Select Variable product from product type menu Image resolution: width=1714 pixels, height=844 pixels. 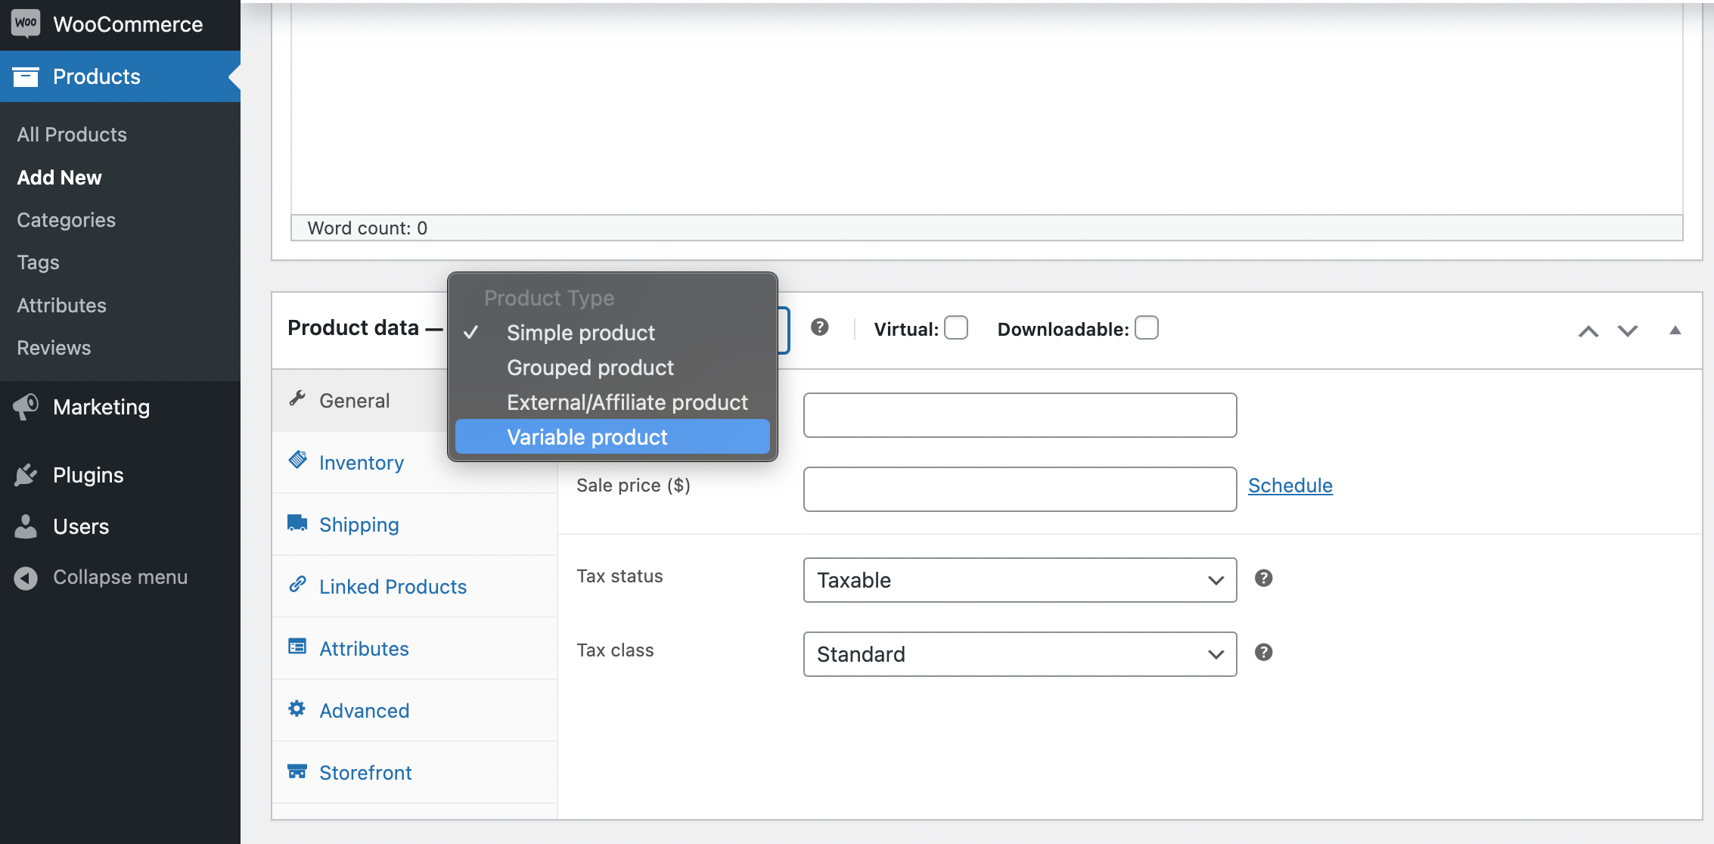point(586,437)
